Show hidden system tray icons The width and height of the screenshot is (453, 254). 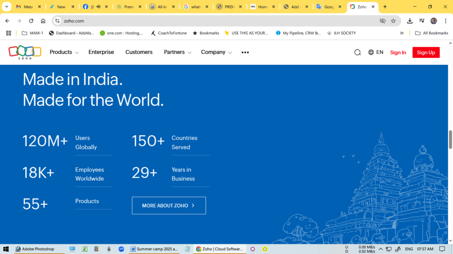pos(380,249)
